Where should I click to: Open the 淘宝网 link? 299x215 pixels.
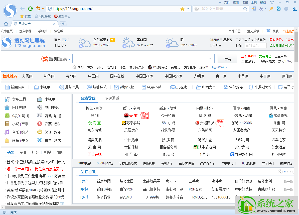coord(278,123)
